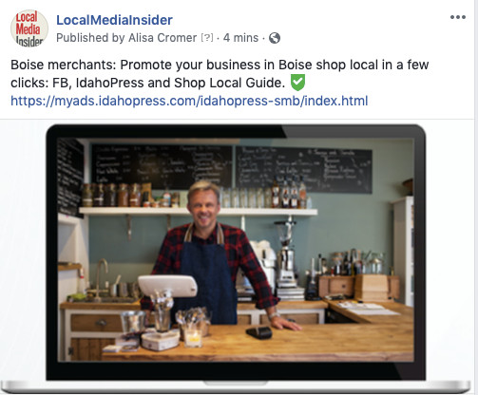The height and width of the screenshot is (395, 478).
Task: Click the Published by label
Action: point(90,38)
